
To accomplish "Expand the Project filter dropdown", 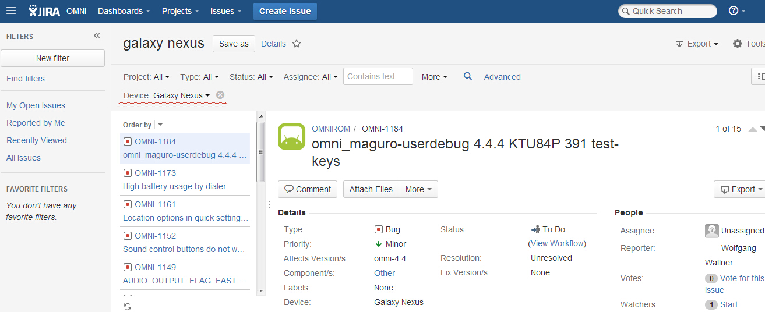I will (x=147, y=77).
